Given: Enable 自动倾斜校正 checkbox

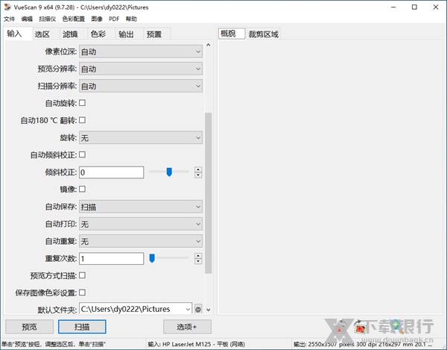Looking at the screenshot, I should point(82,154).
